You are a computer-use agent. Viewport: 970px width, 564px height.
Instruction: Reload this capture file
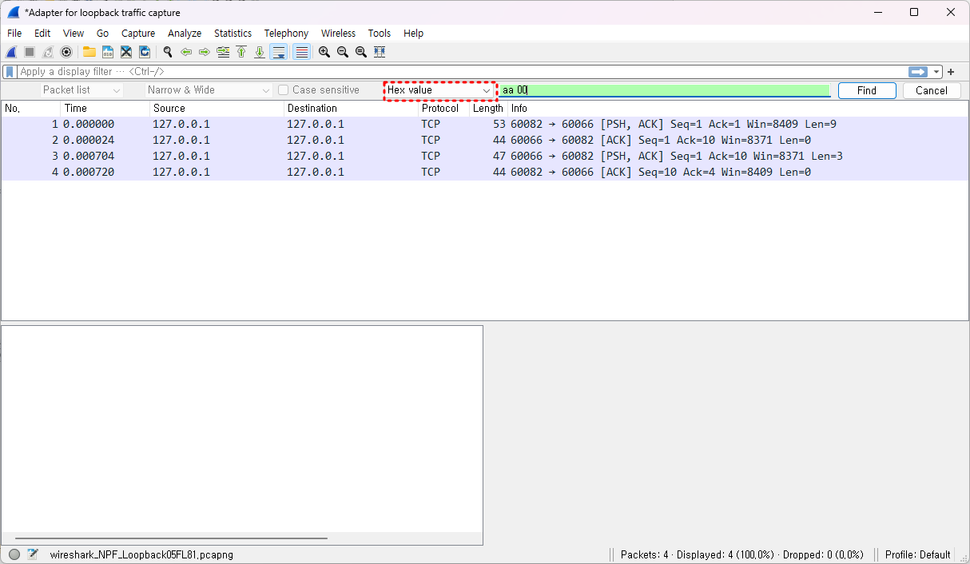tap(145, 52)
